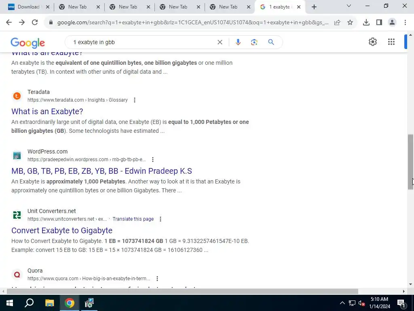Focus the Chrome address bar
The width and height of the screenshot is (414, 311).
point(193,23)
